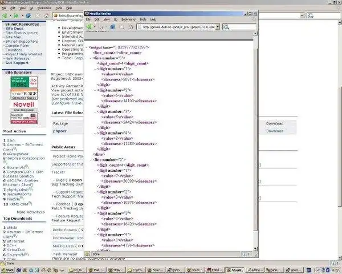Open home page in background SourceForge window
Viewport: 342px width, 274px height.
(x=47, y=16)
